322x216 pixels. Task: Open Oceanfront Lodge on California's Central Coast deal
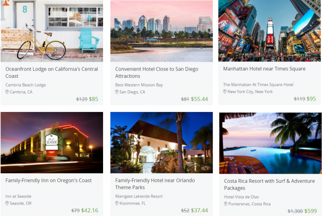tap(52, 73)
